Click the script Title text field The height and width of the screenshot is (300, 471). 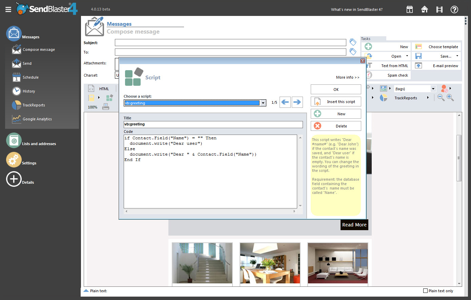pyautogui.click(x=213, y=124)
